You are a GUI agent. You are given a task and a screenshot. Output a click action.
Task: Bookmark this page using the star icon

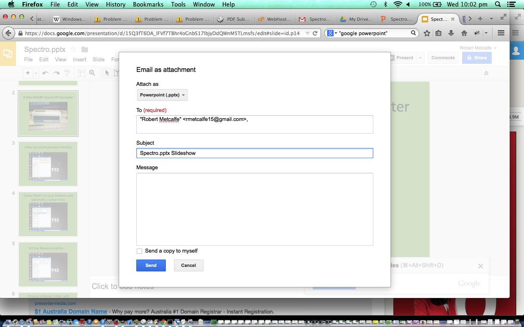coord(427,33)
